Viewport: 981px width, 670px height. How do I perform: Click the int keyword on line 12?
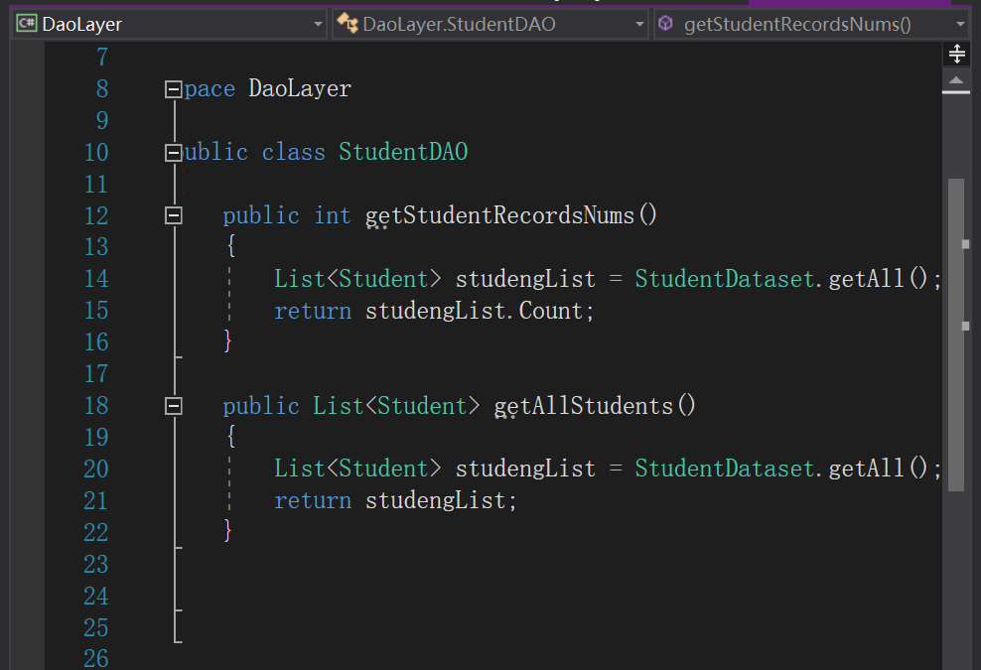(x=333, y=215)
